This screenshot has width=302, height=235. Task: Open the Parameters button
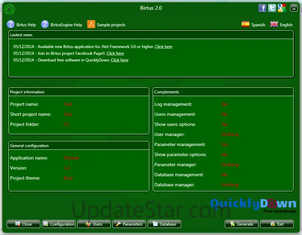tap(129, 224)
